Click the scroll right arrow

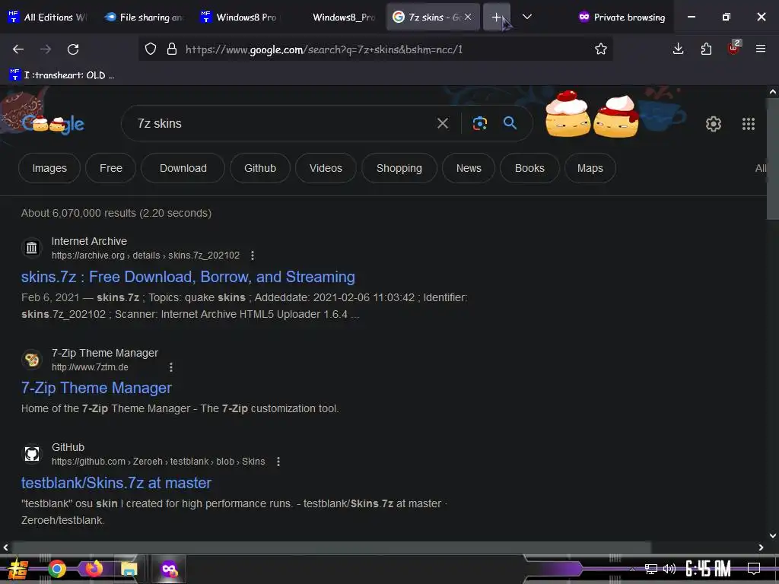pyautogui.click(x=761, y=547)
